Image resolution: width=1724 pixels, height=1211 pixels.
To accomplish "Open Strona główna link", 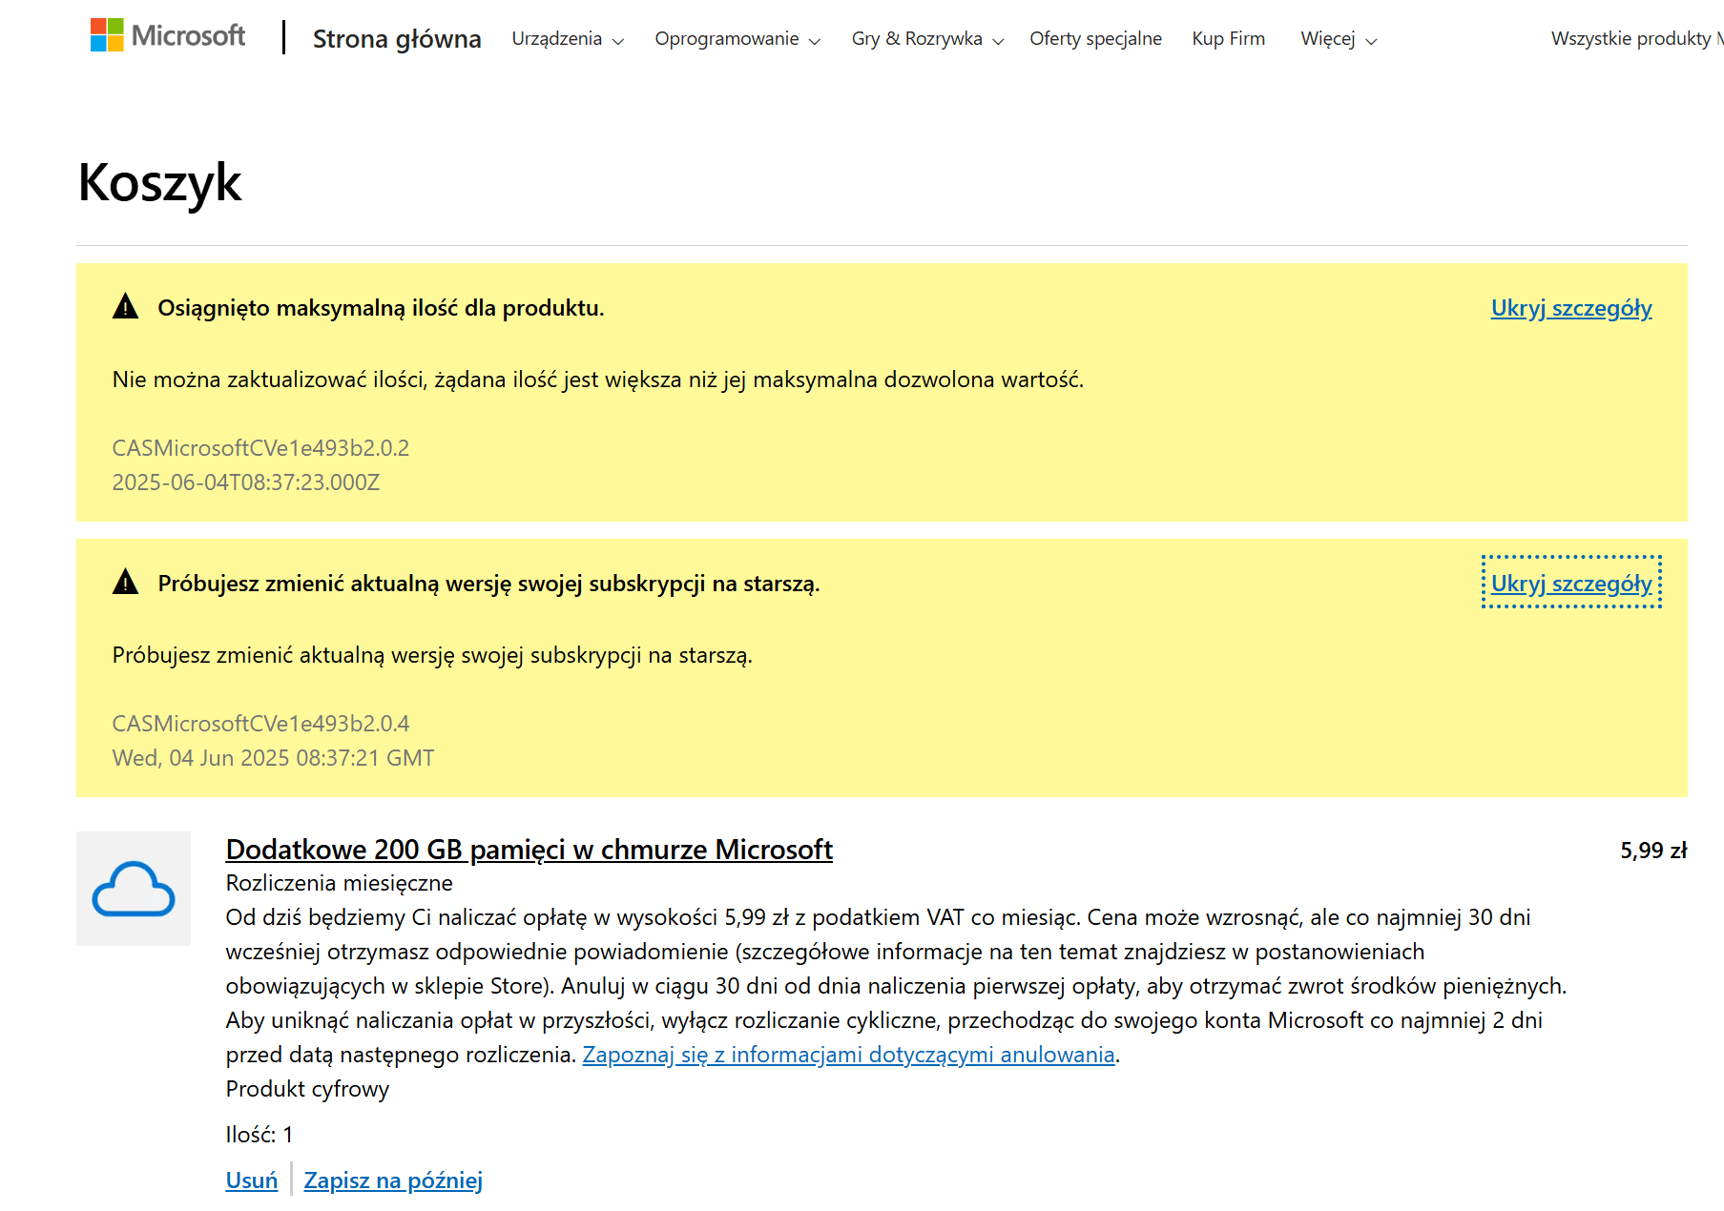I will coord(397,38).
